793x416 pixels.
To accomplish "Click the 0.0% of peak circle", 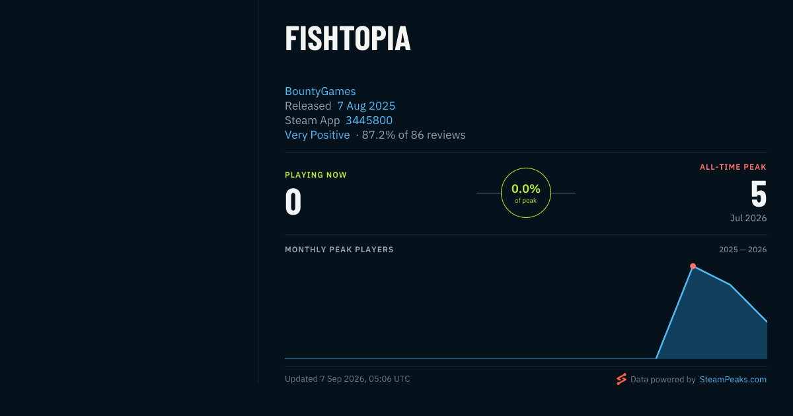I will [x=526, y=193].
